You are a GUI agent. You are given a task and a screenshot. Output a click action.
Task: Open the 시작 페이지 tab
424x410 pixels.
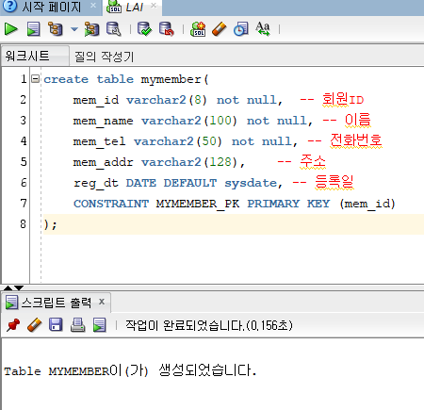click(x=52, y=7)
